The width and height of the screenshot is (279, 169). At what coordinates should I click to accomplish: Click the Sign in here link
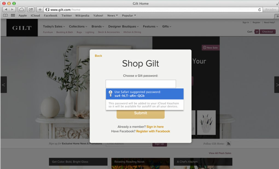[x=155, y=127]
